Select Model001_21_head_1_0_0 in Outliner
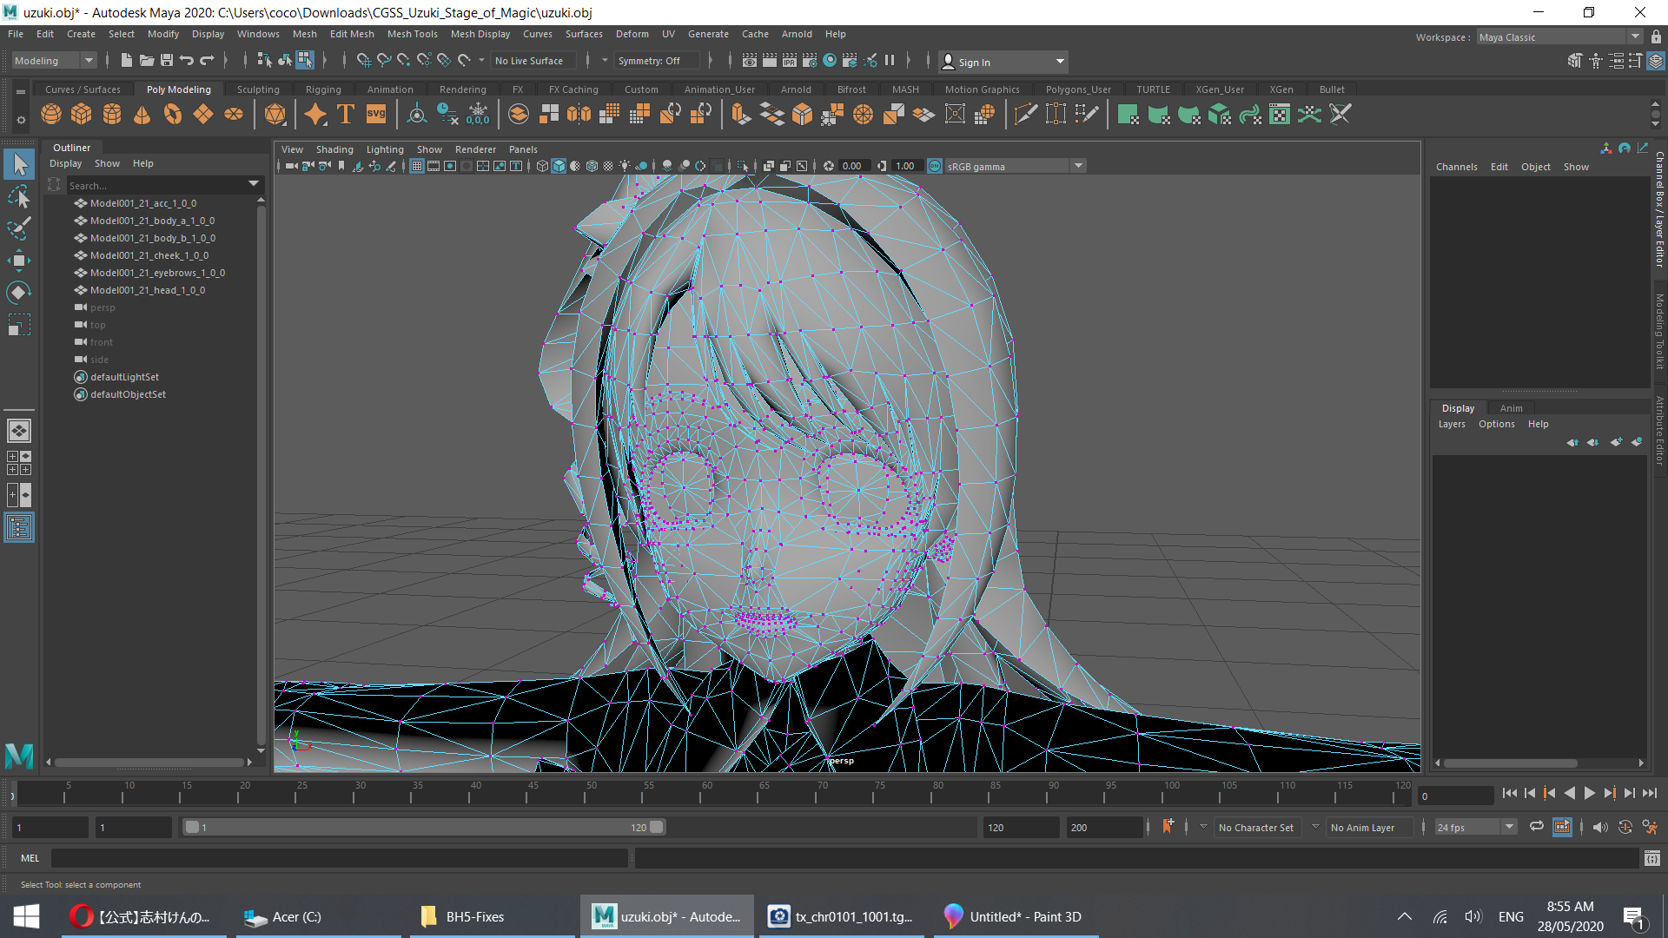Screen dimensions: 1668x938 click(148, 290)
